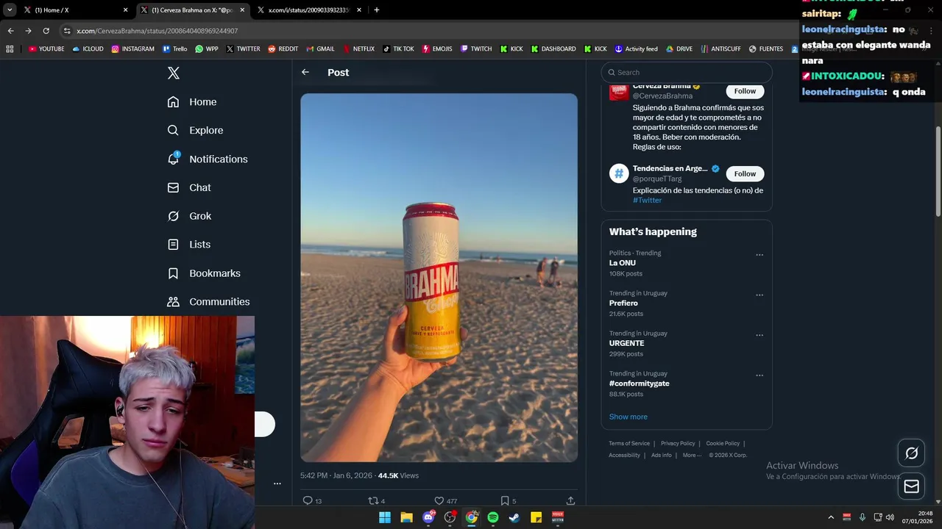Open the Explore page
Viewport: 942px width, 529px height.
coord(195,131)
